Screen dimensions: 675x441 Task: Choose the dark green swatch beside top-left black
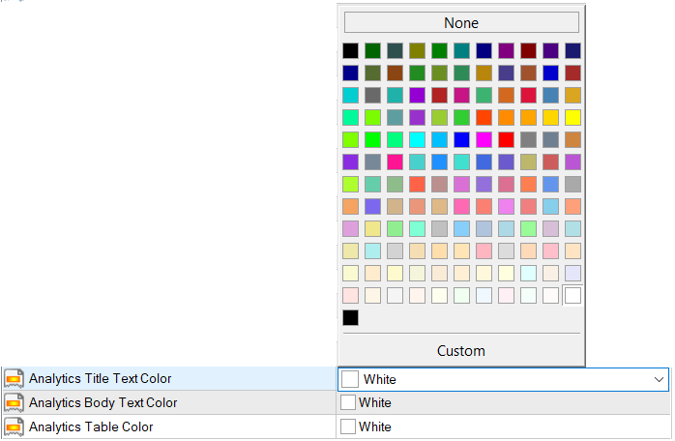click(372, 50)
